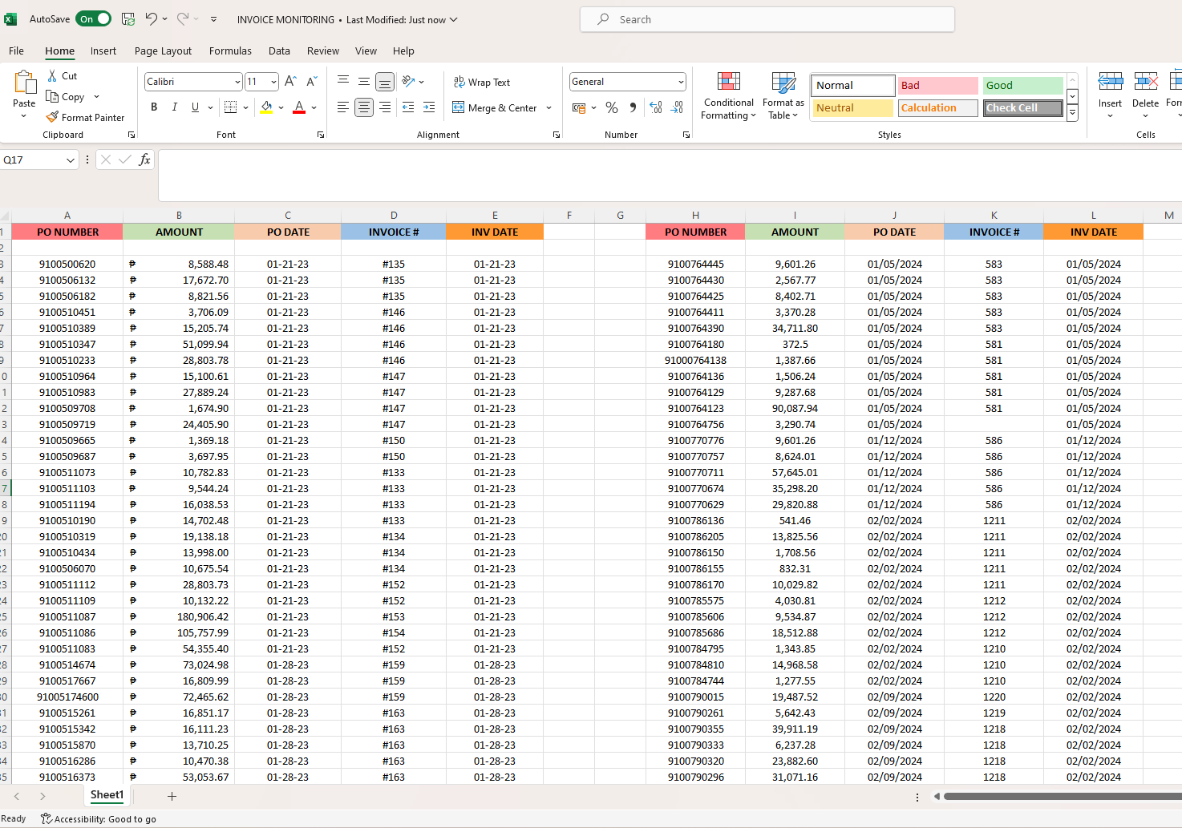Click the horizontal scrollbar thumb
The image size is (1182, 828).
(x=1063, y=796)
